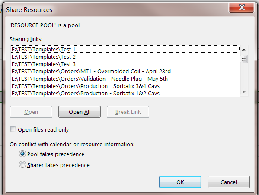Select Validation Needle Plug May 5th link
The height and width of the screenshot is (195, 259).
point(125,79)
